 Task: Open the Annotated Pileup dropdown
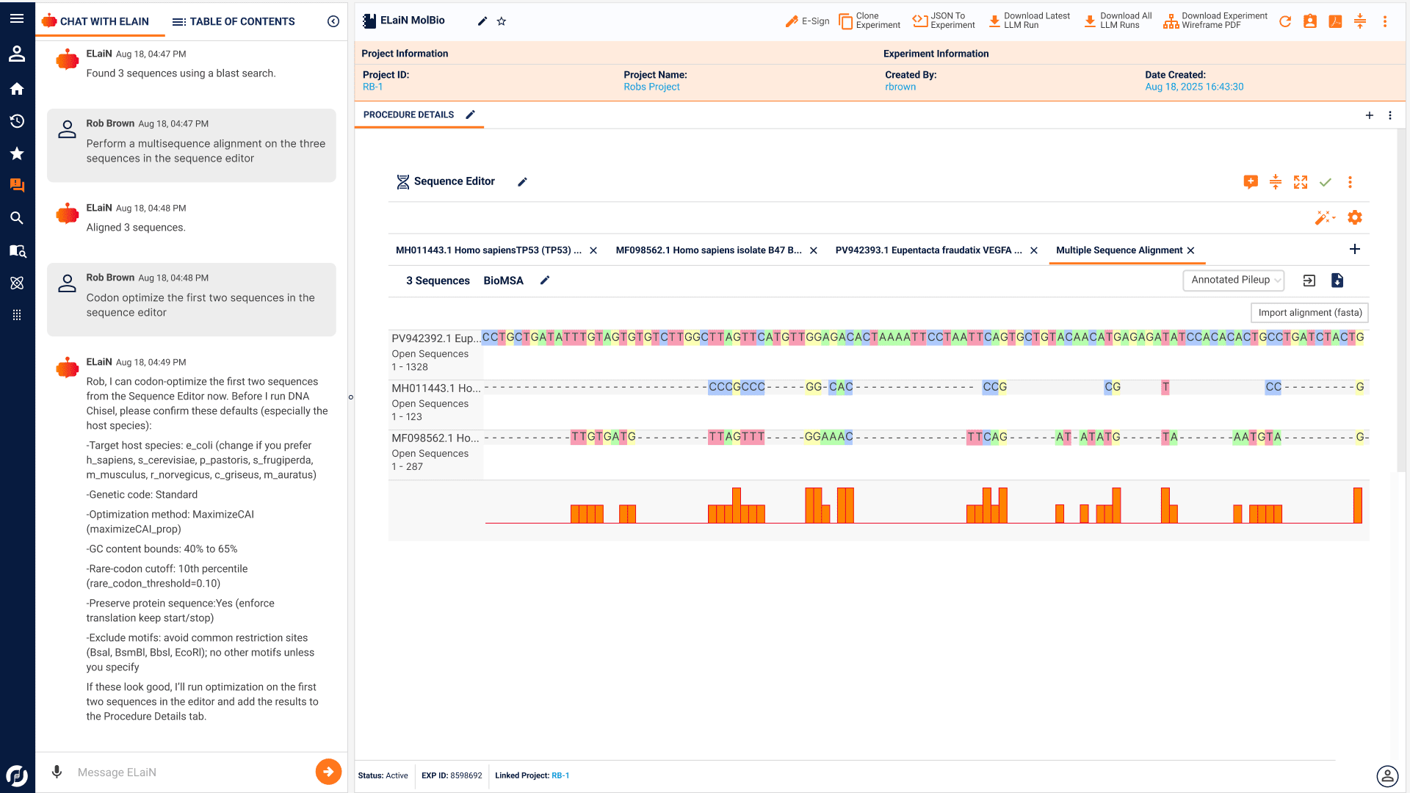click(1233, 280)
